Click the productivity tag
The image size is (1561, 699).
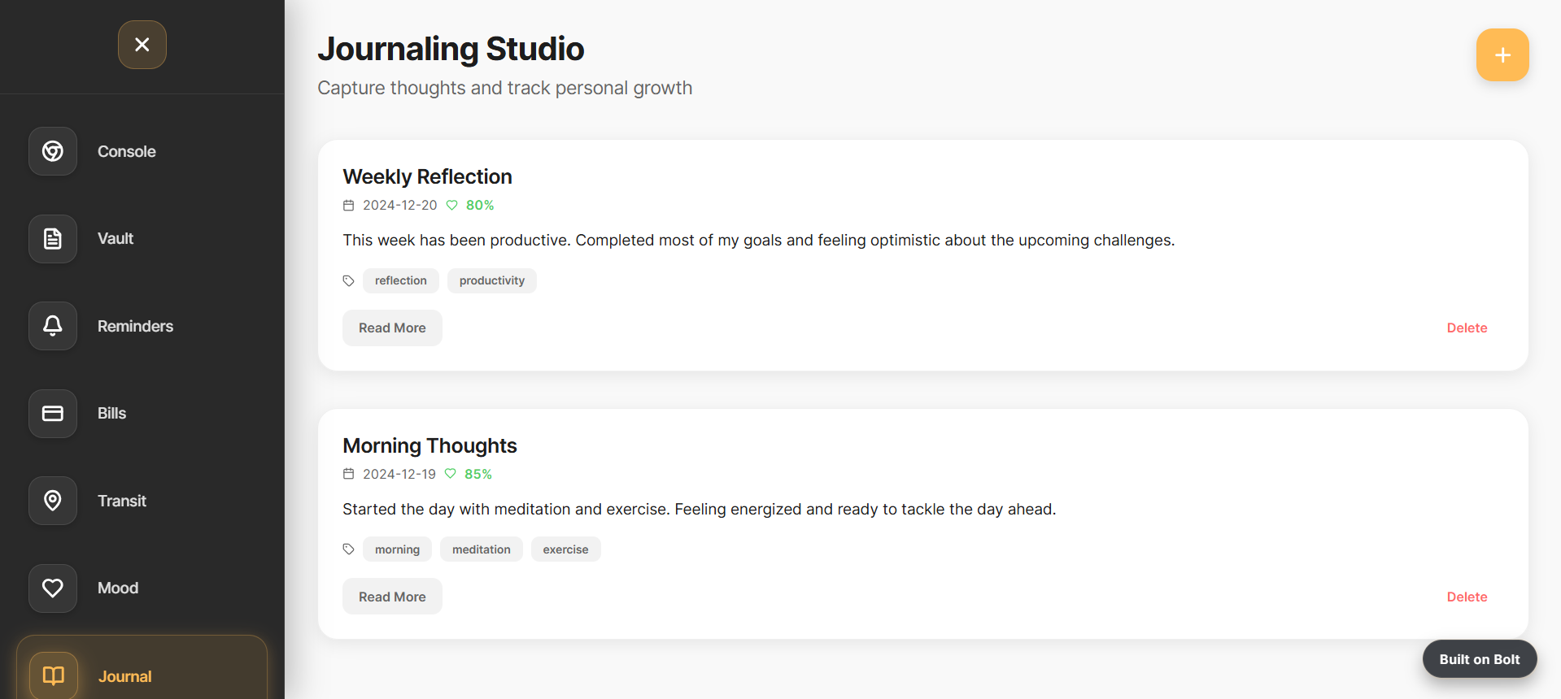pyautogui.click(x=491, y=281)
